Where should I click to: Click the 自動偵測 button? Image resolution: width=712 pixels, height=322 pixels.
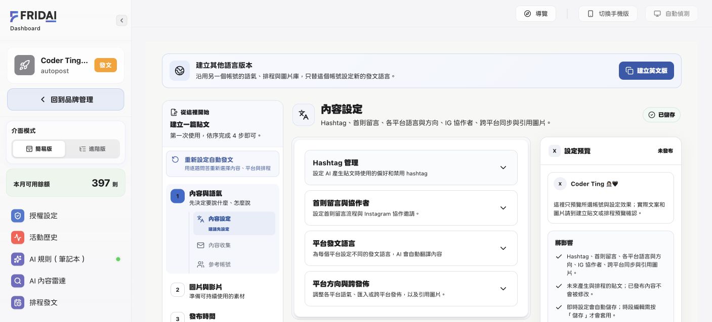click(x=672, y=14)
